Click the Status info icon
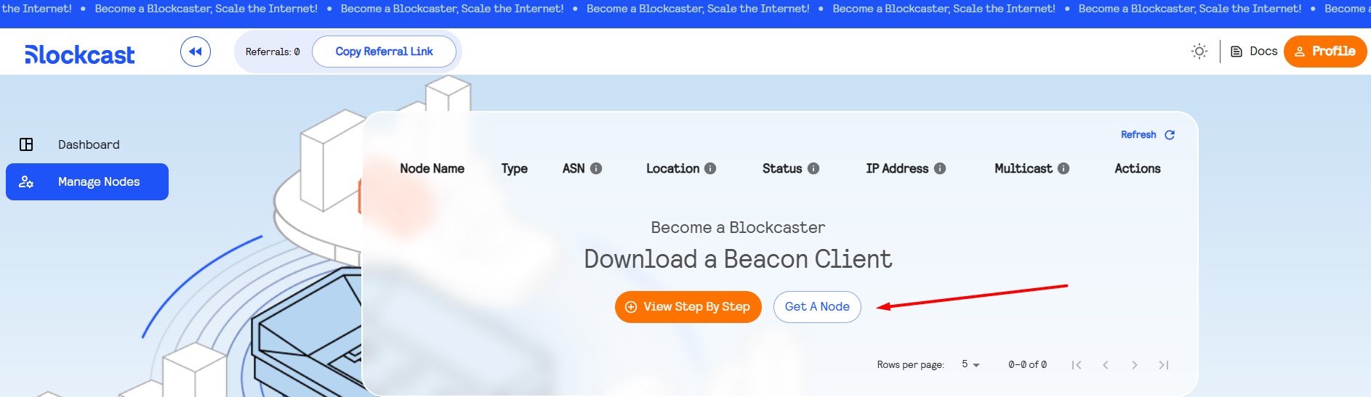 click(813, 168)
